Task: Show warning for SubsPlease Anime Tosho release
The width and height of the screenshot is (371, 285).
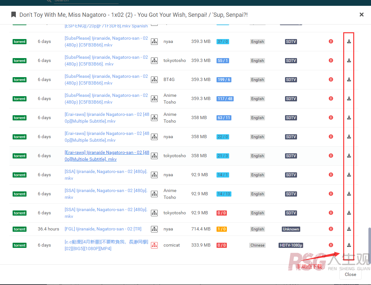Action: tap(331, 98)
